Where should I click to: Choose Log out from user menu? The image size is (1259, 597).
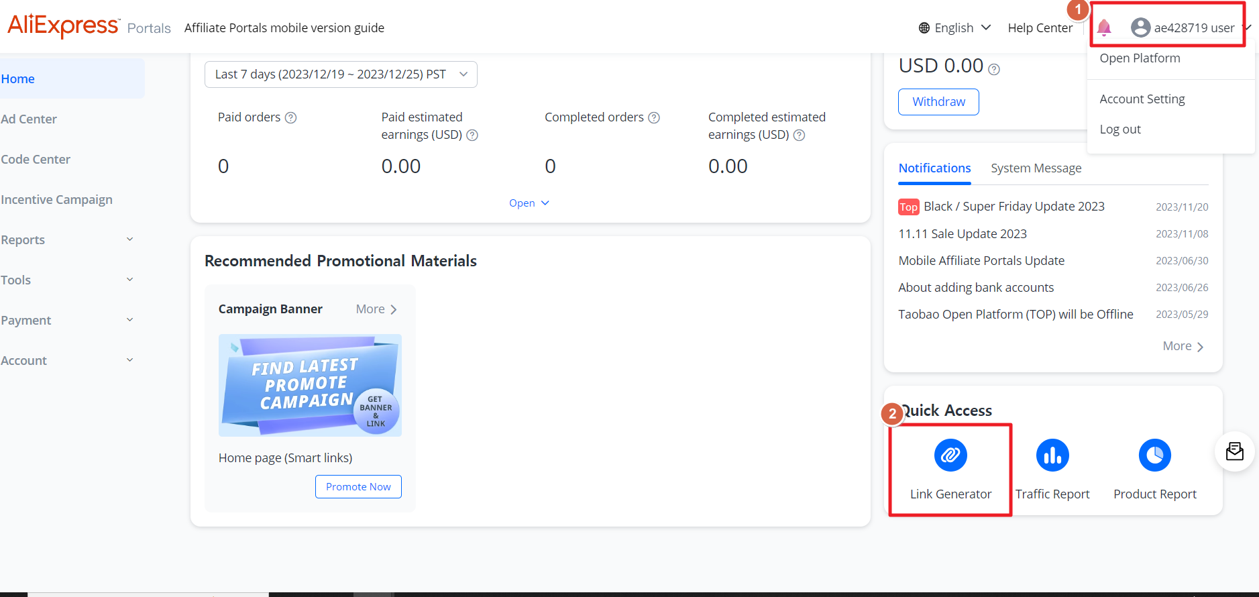tap(1120, 129)
